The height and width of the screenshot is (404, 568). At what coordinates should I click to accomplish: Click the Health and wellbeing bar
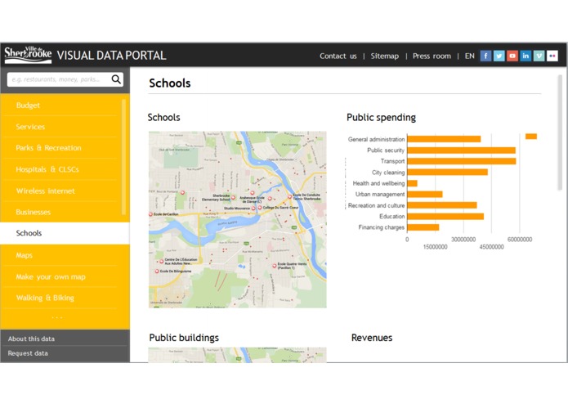[x=412, y=183]
